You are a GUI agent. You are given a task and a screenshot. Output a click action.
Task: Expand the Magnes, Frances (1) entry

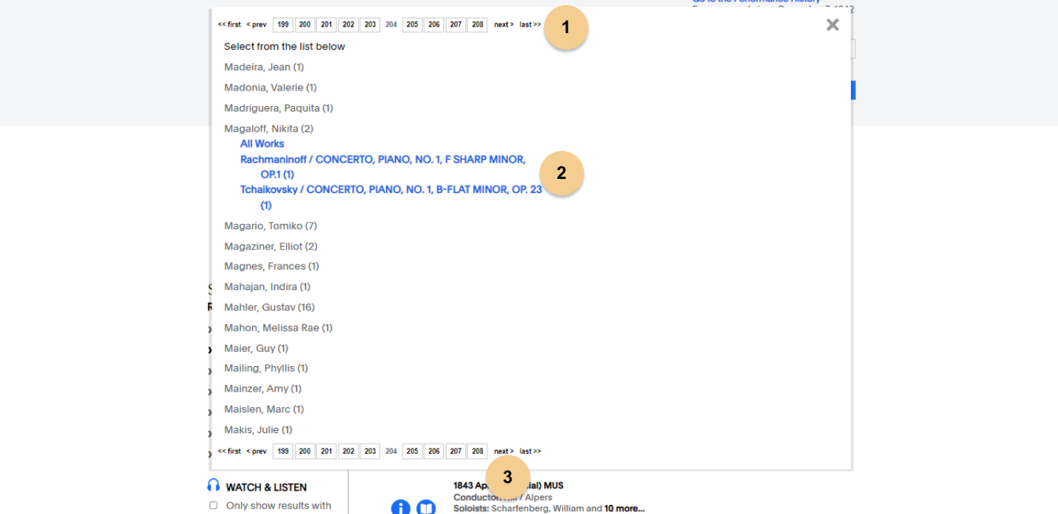tap(271, 267)
